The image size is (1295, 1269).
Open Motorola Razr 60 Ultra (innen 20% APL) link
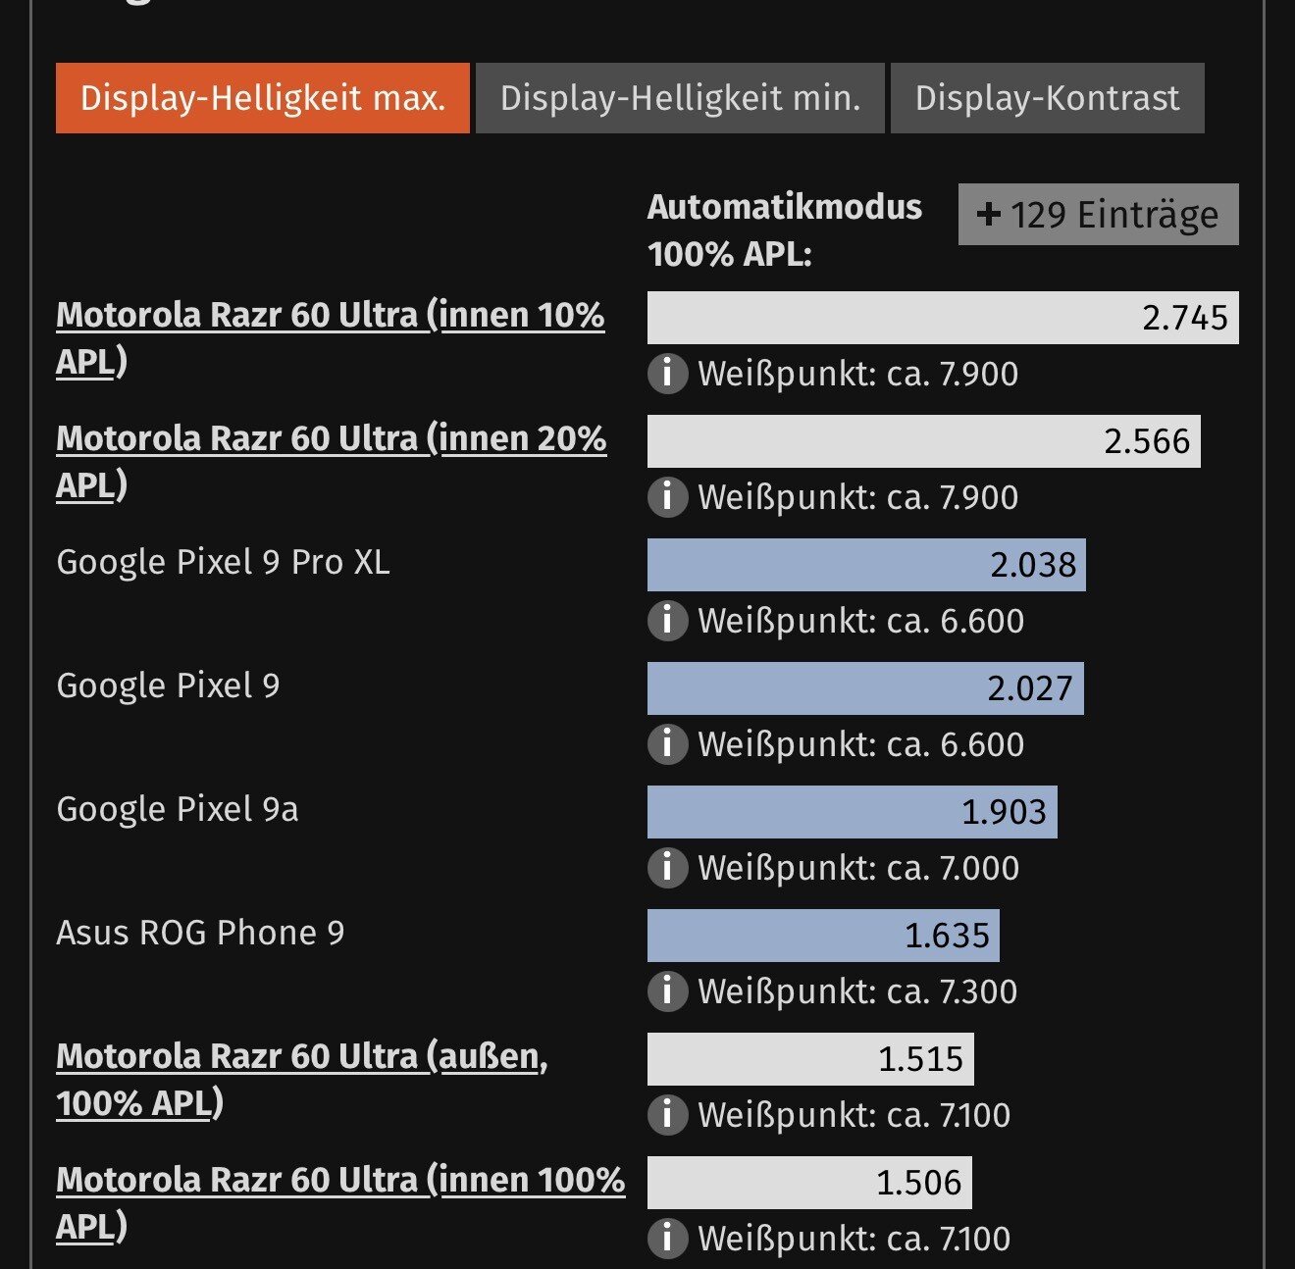pos(331,439)
